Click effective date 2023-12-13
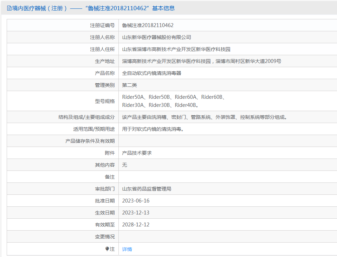Screen dimensions: 337x257 [x=136, y=213]
